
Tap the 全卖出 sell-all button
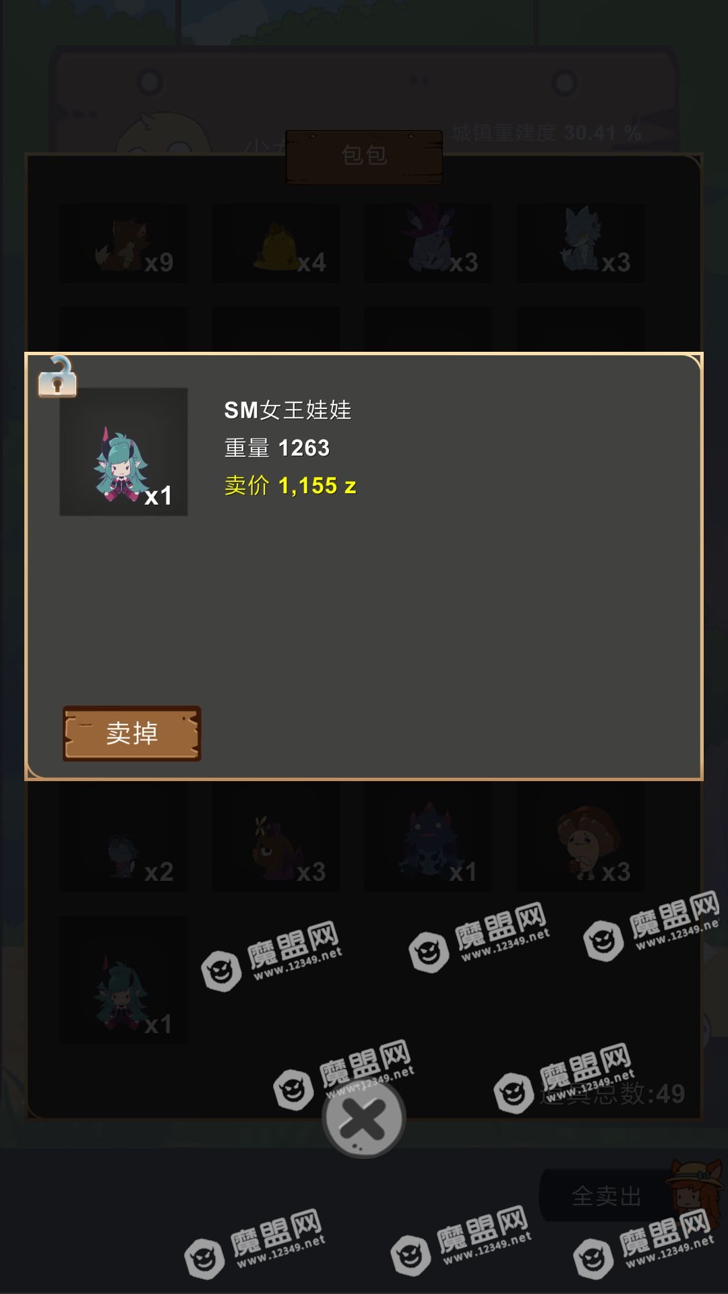(x=607, y=1196)
